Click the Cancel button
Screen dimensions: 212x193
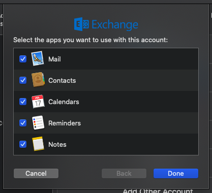click(36, 173)
